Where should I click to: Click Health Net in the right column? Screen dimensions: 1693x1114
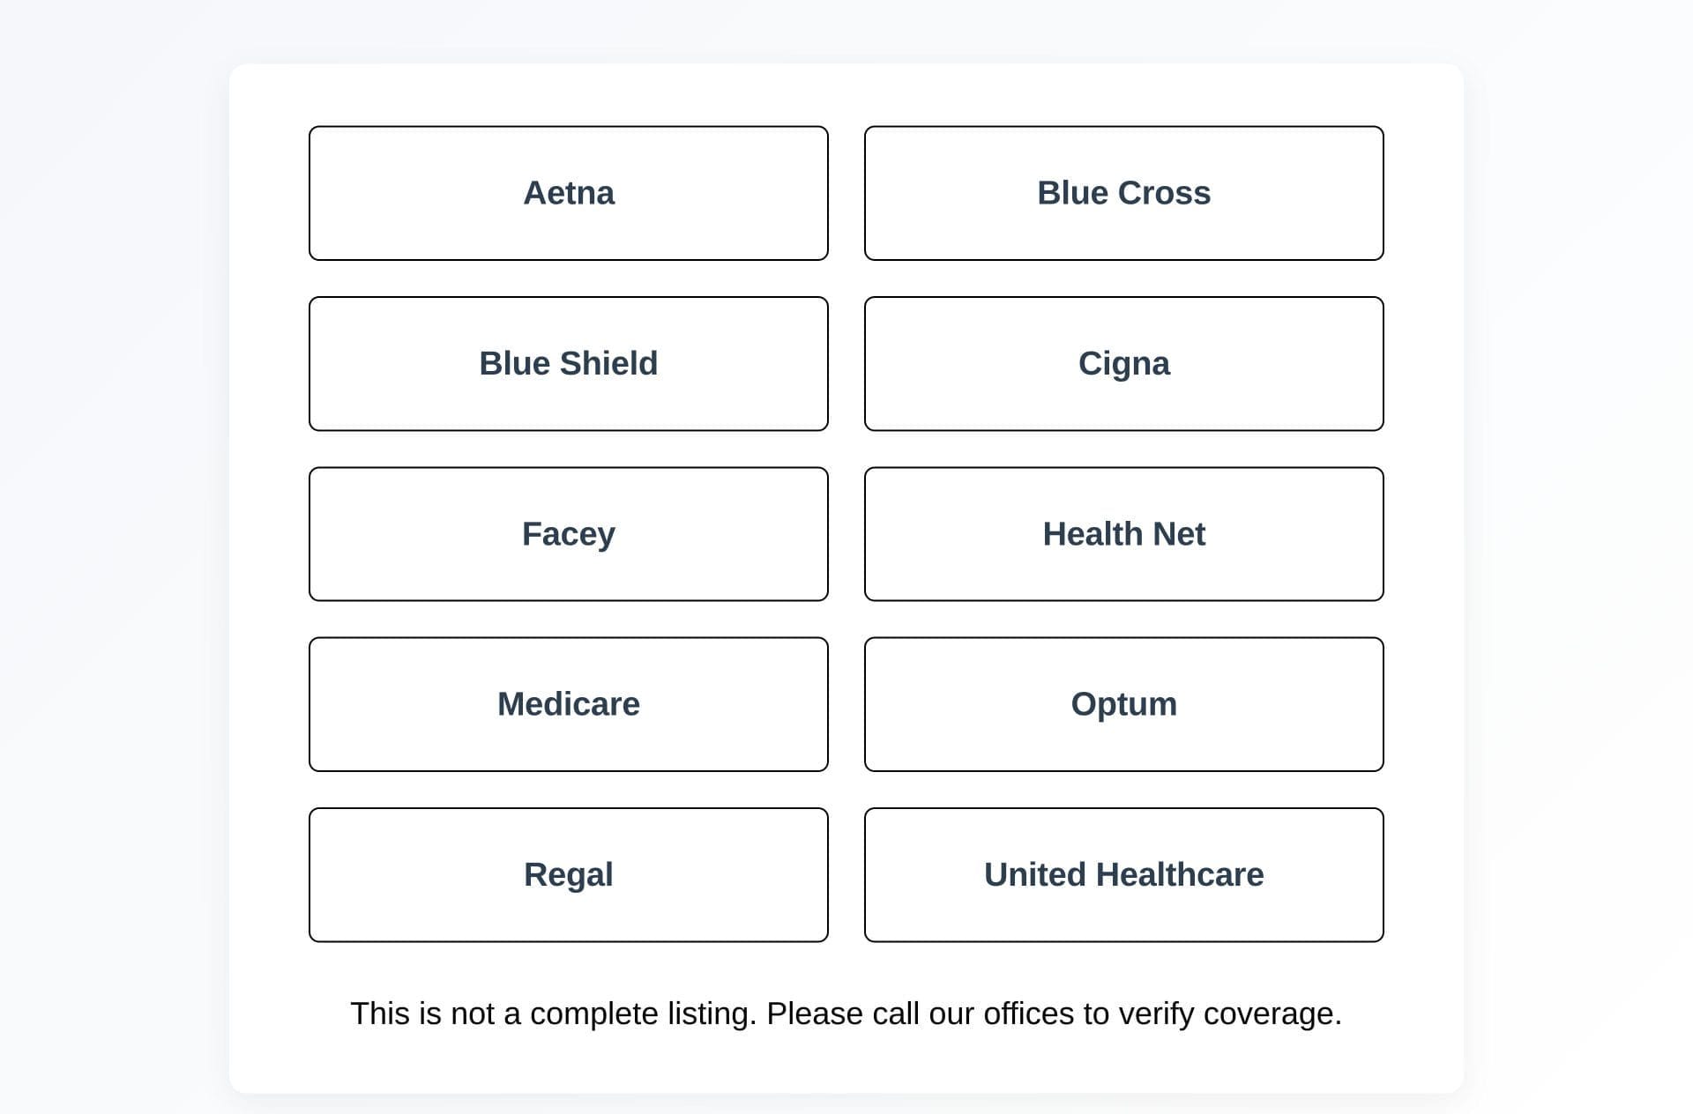pyautogui.click(x=1123, y=533)
